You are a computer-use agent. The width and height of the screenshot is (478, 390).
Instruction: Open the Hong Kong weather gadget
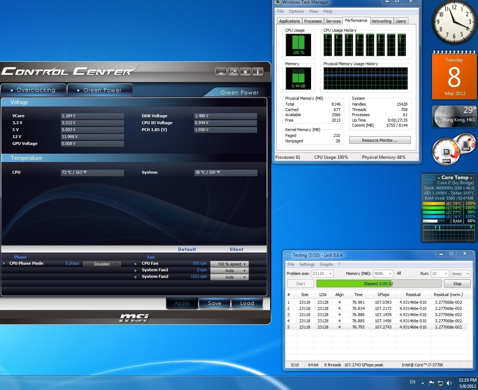[x=454, y=117]
